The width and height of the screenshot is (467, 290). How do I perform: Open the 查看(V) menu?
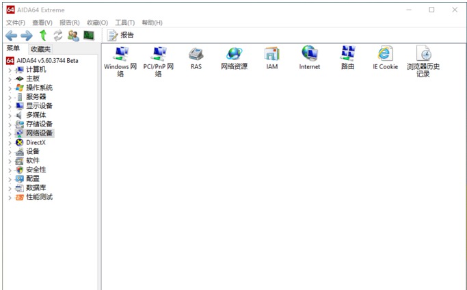point(42,23)
